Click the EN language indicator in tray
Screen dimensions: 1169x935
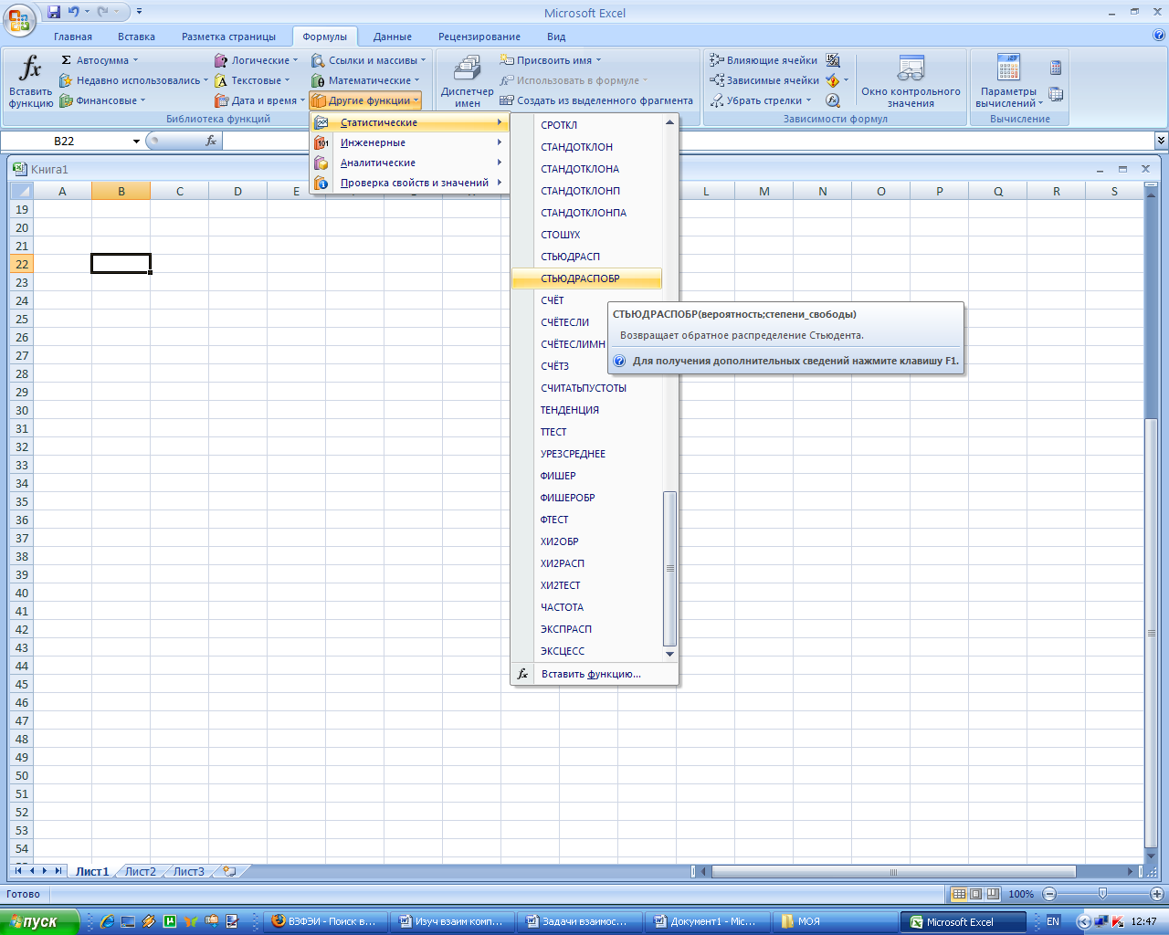point(1053,921)
